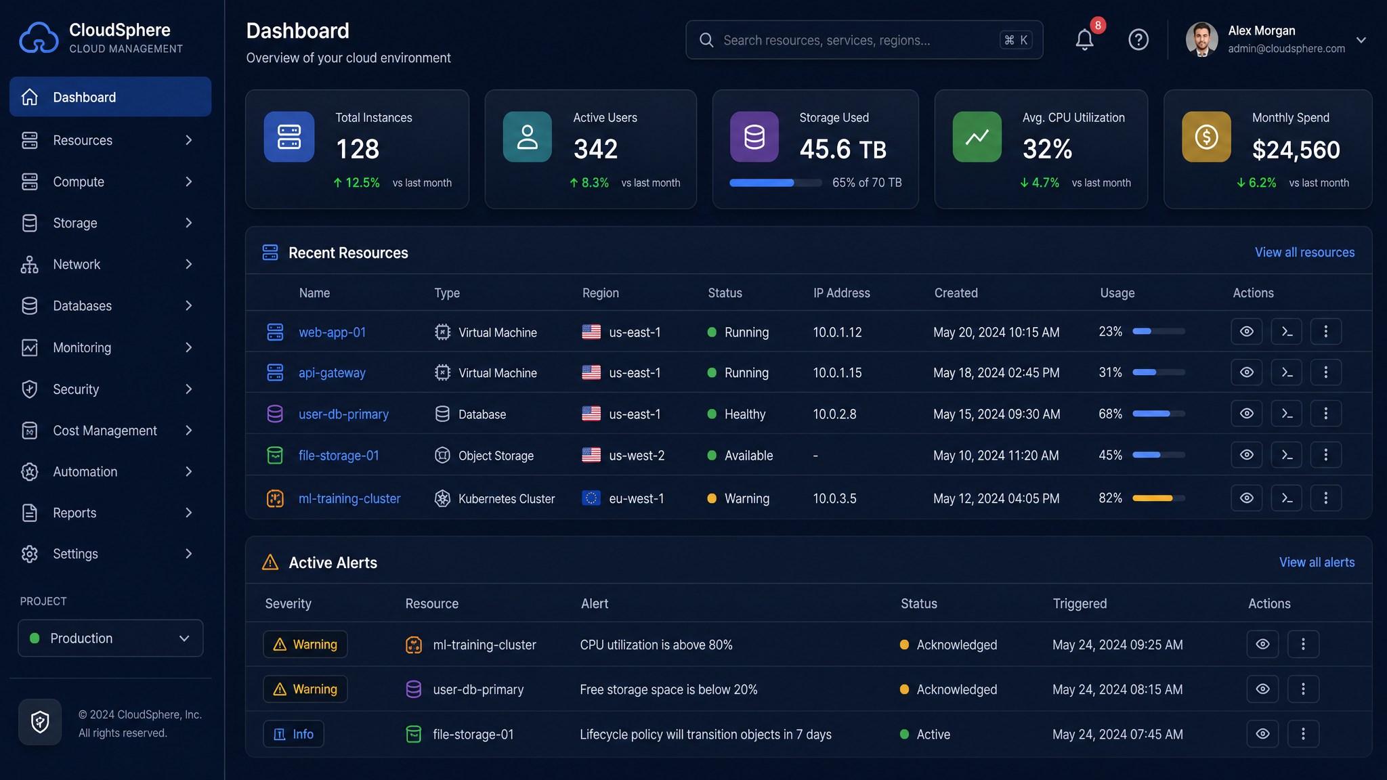Click the footer security shield icon
Screen dimensions: 1387x780
click(x=40, y=722)
